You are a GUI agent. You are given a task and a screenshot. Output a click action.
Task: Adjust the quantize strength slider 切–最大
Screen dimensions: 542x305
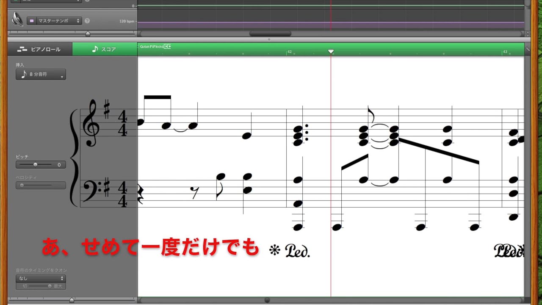click(x=41, y=286)
